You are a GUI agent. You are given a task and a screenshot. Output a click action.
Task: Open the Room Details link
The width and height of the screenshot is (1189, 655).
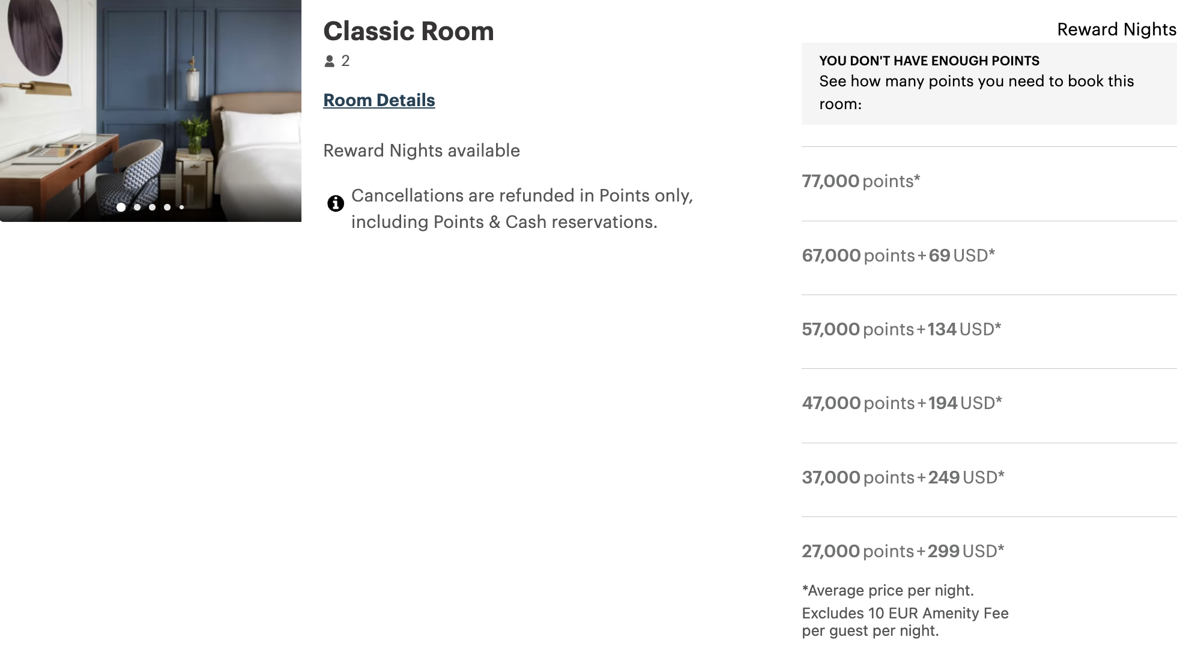(x=379, y=100)
